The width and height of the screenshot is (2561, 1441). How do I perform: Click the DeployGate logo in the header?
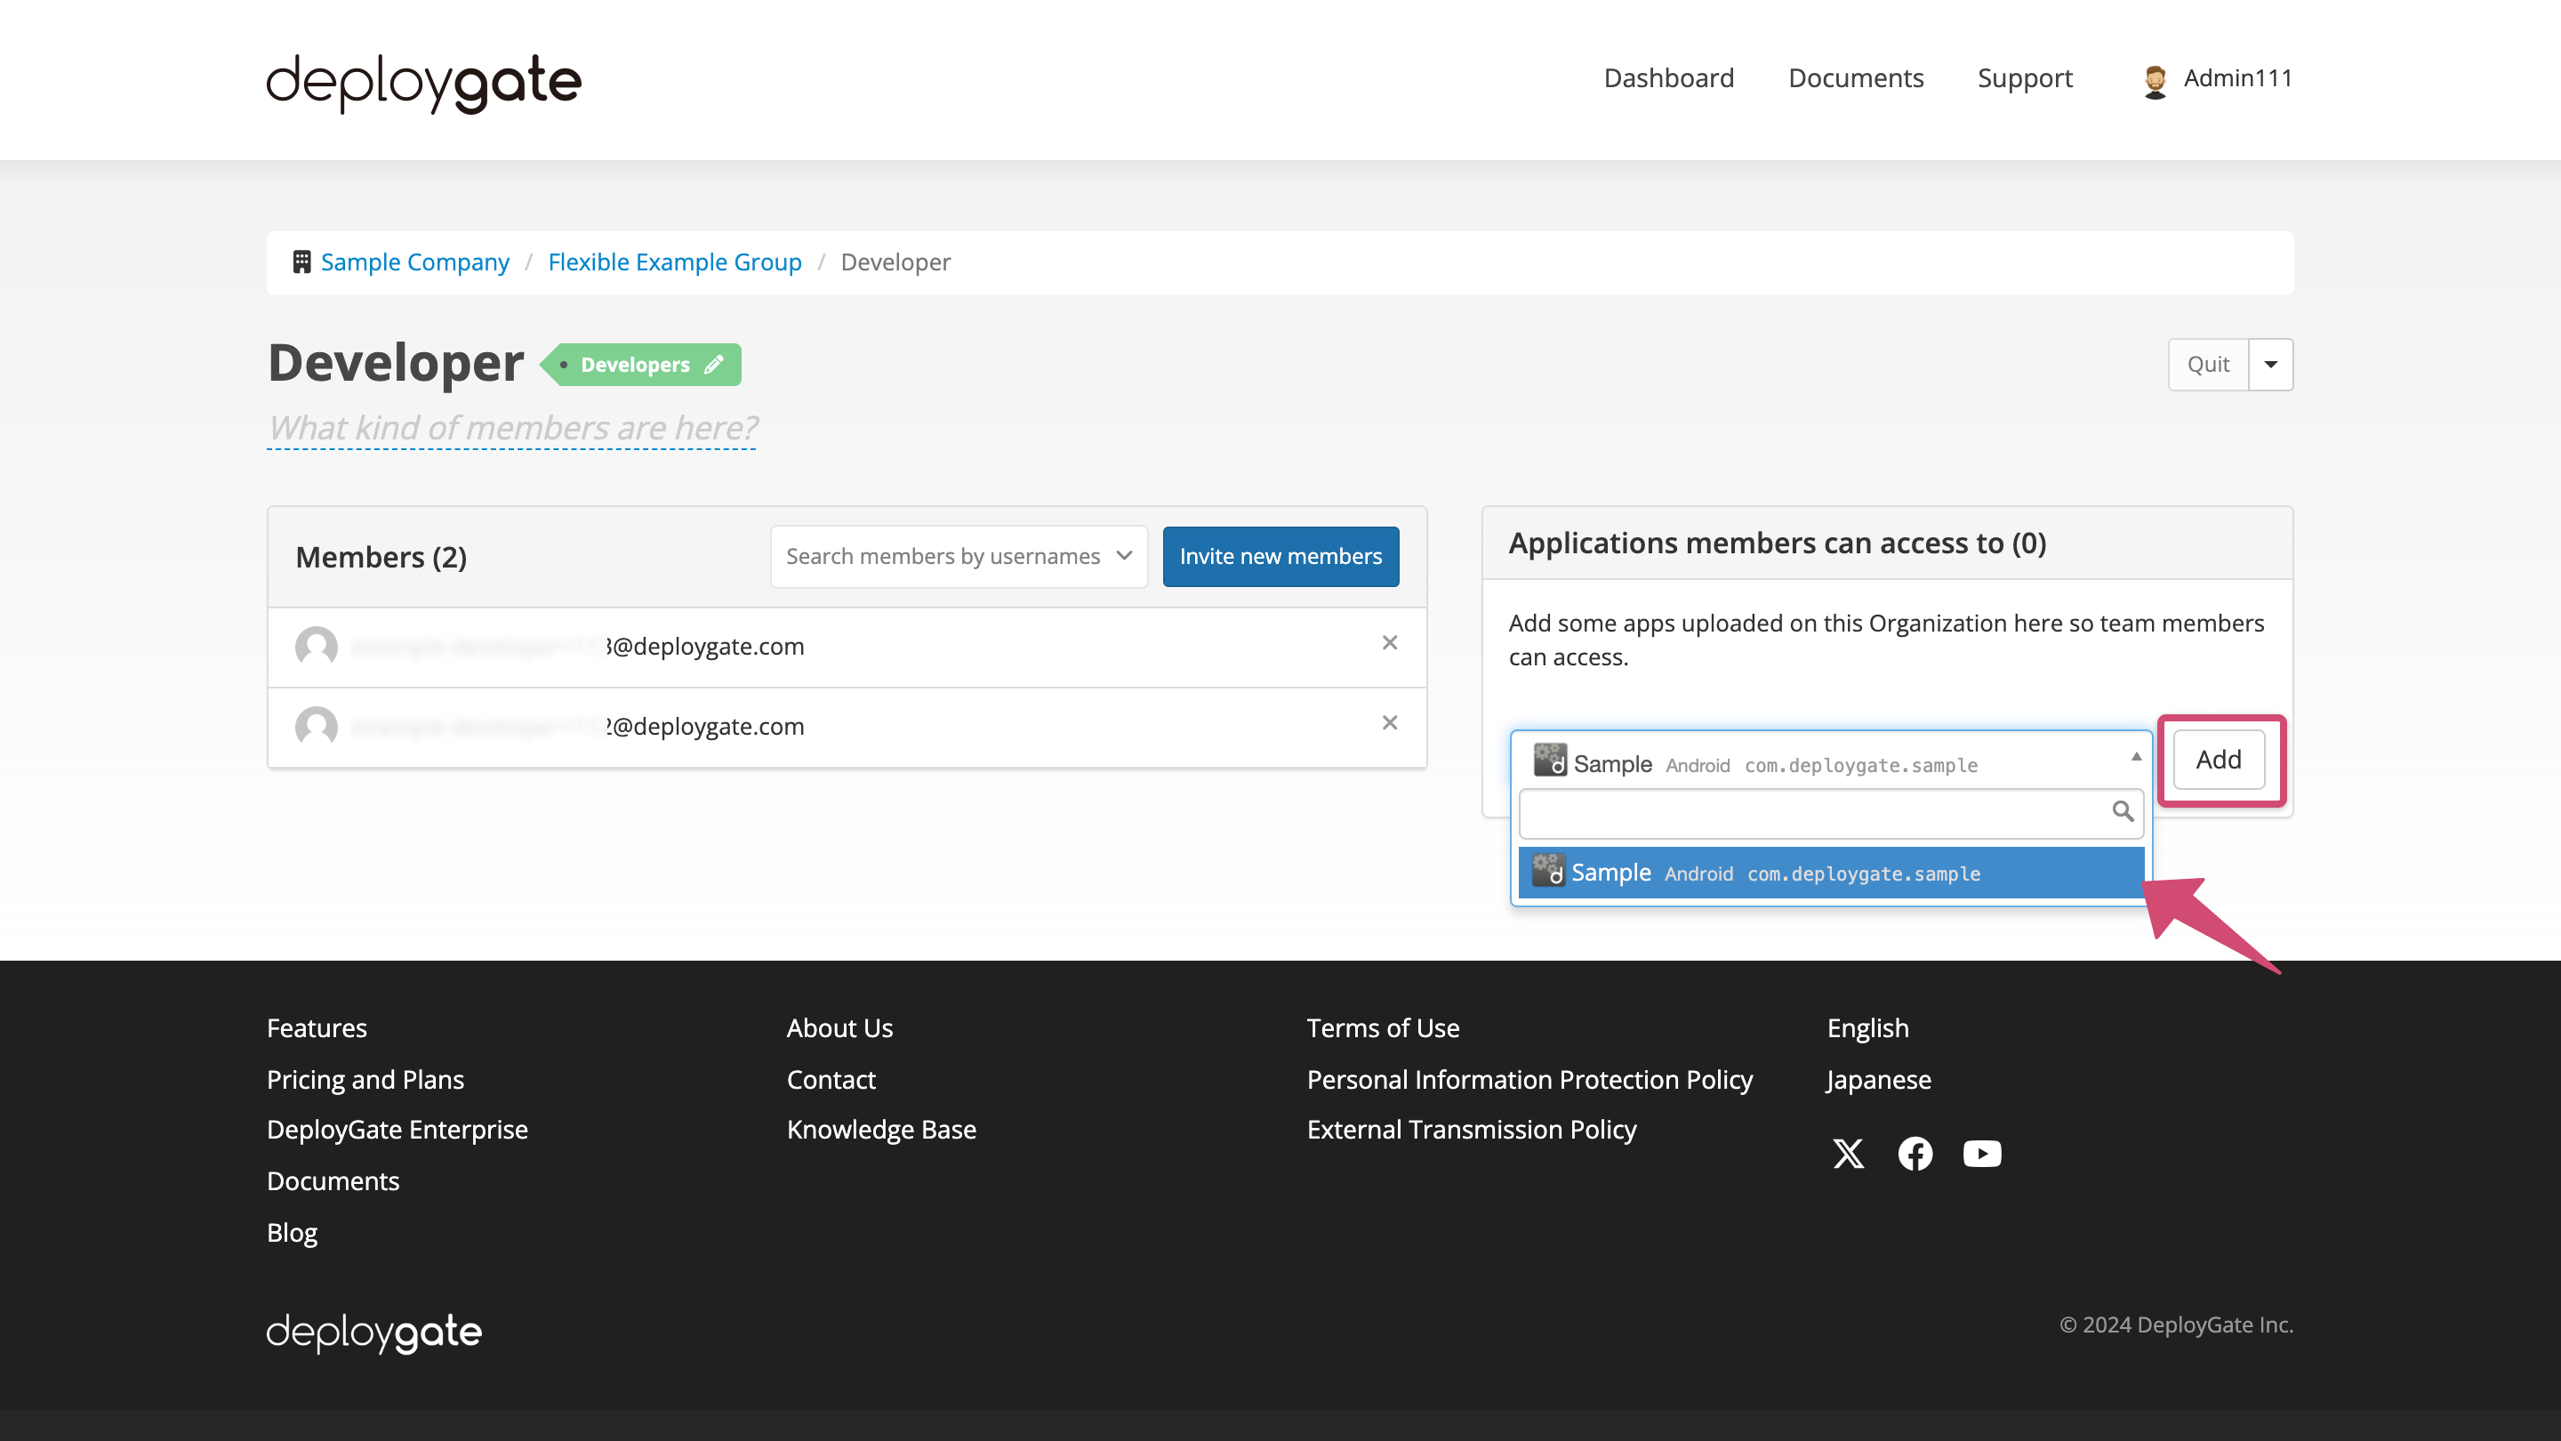coord(423,83)
